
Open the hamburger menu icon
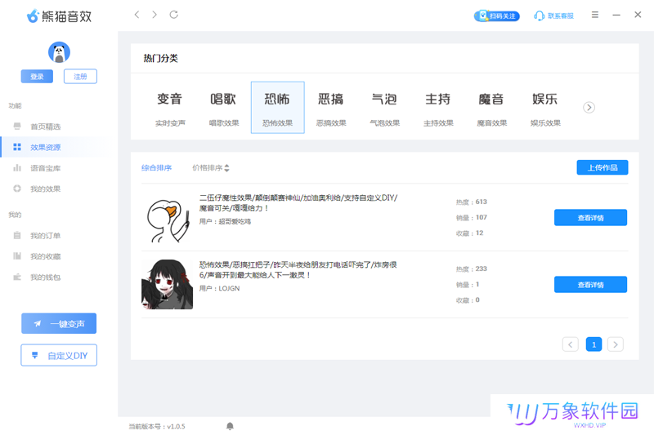[595, 15]
